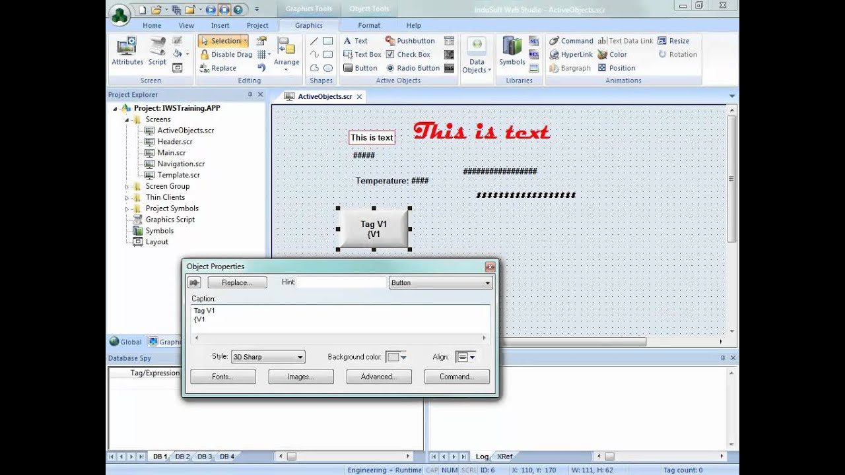The image size is (845, 475).
Task: Apply the Color animation
Action: point(612,55)
